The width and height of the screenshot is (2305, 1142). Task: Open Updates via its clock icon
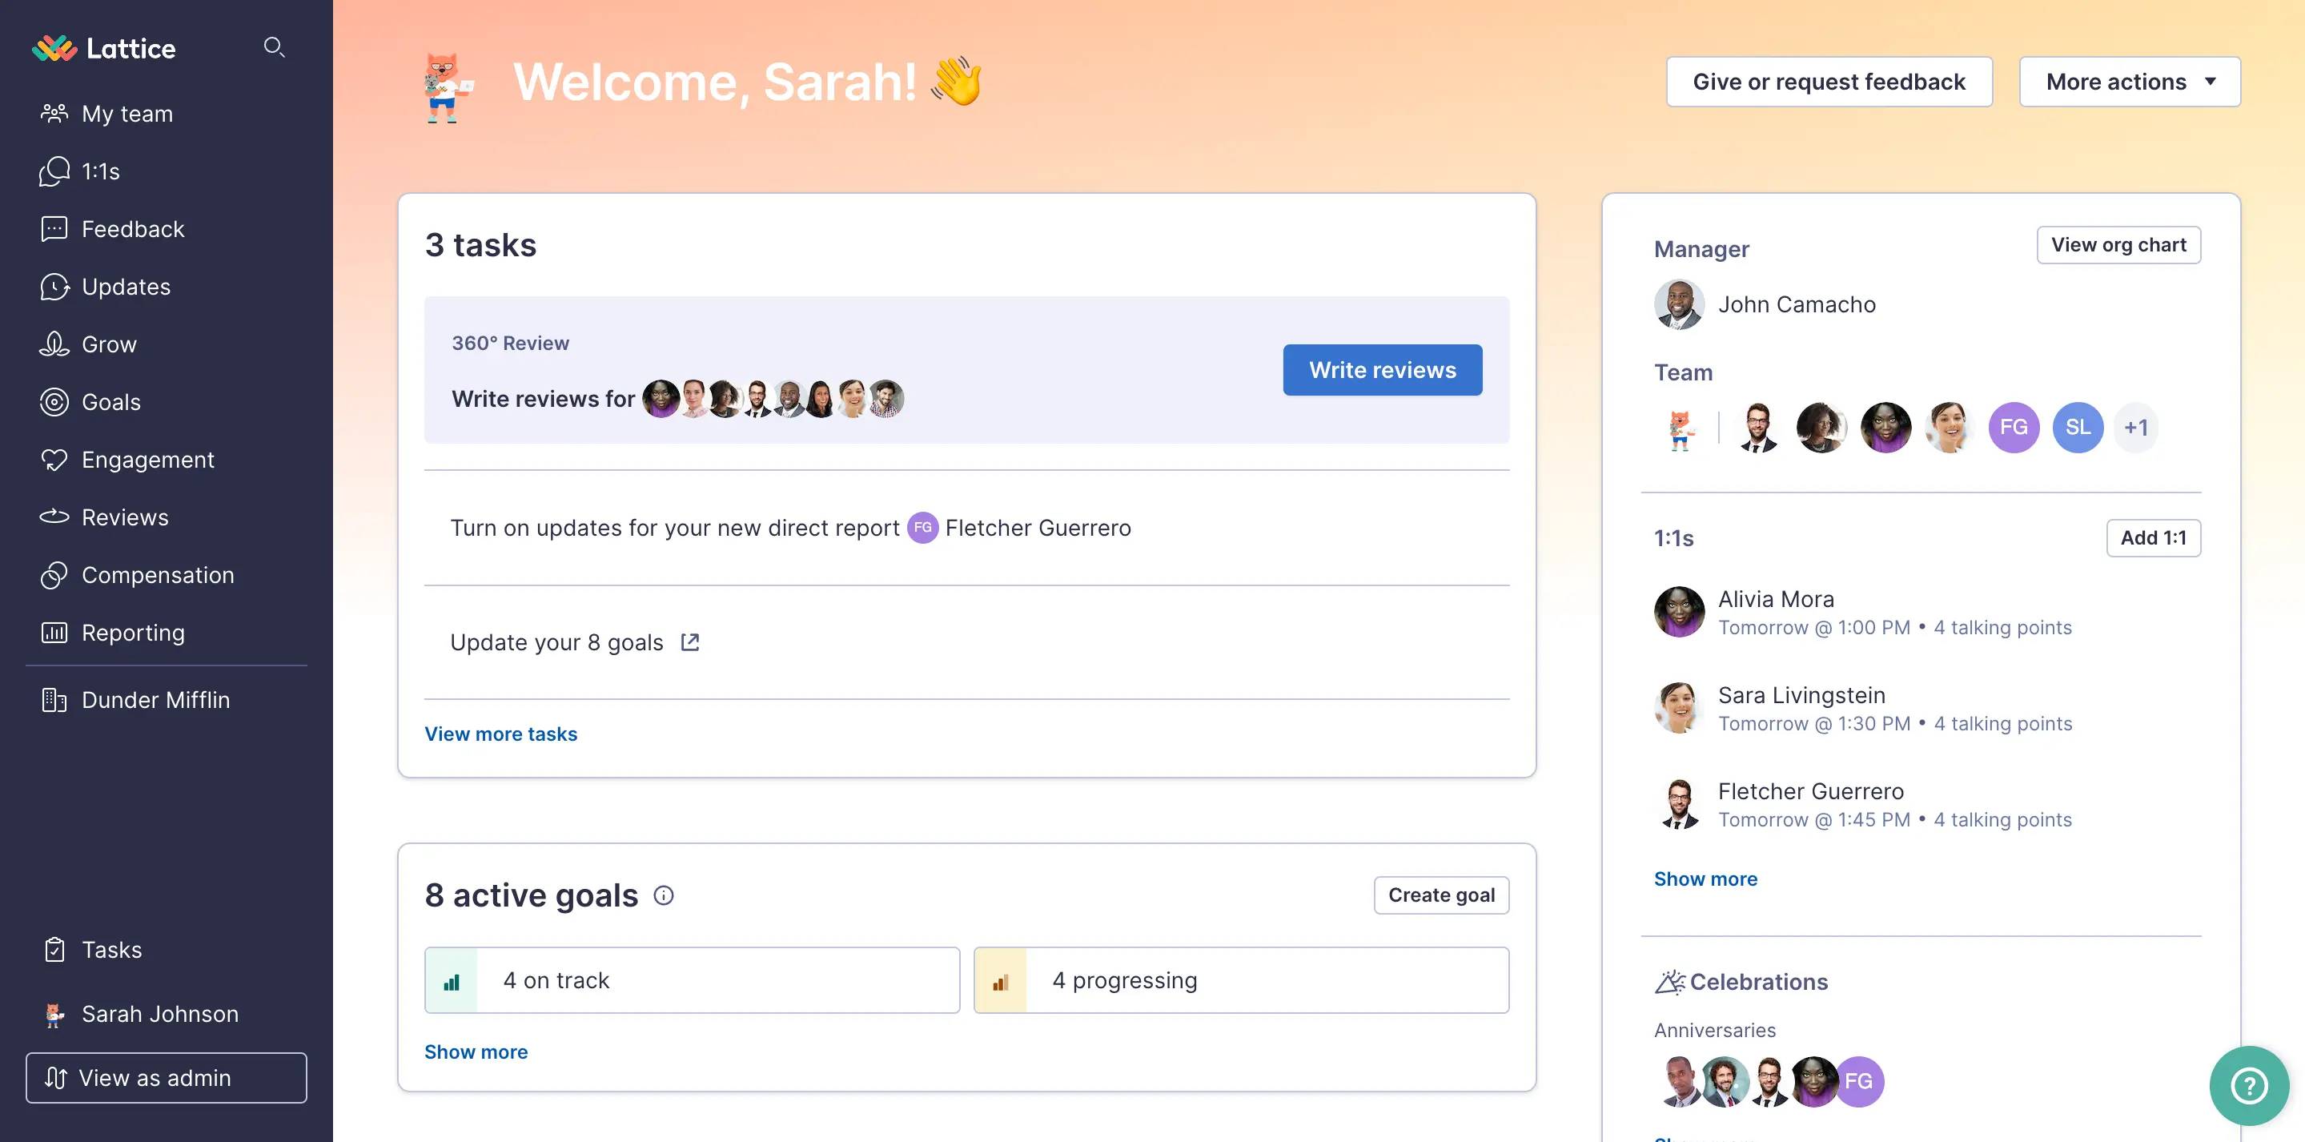tap(54, 287)
